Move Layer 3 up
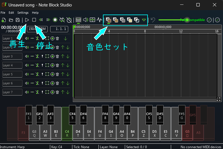 [63, 56]
